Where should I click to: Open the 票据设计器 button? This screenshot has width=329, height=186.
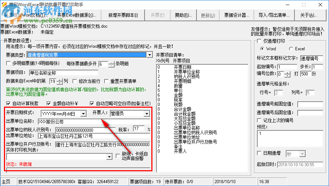[x=237, y=15]
